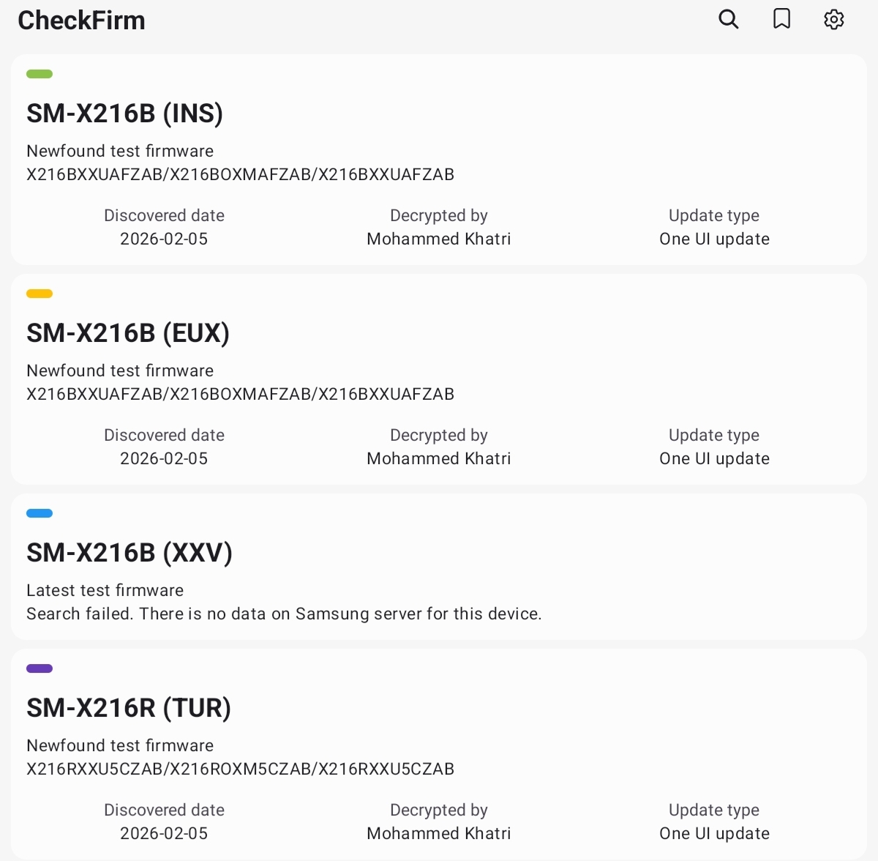Click Discovered date 2026-02-05 on INS card

pos(164,239)
